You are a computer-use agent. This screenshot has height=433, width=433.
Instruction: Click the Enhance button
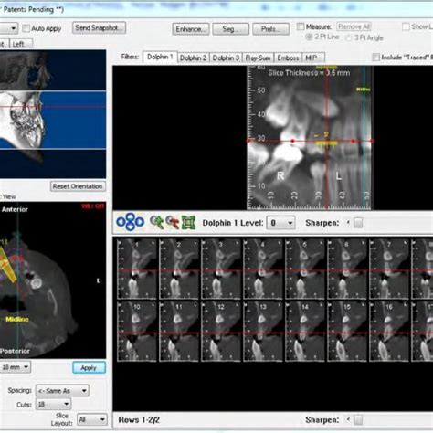pyautogui.click(x=191, y=29)
